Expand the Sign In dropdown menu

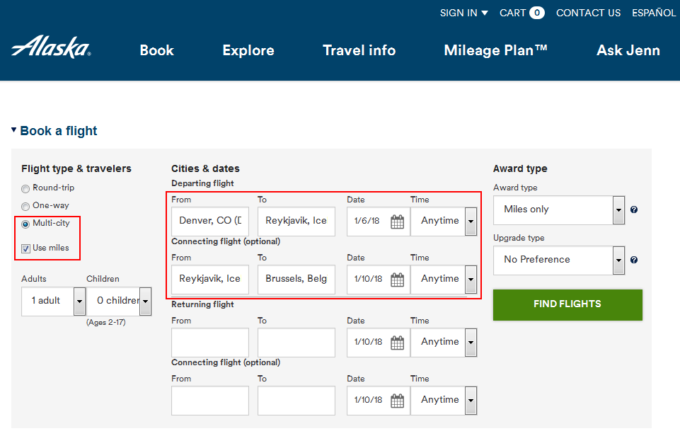[x=464, y=13]
